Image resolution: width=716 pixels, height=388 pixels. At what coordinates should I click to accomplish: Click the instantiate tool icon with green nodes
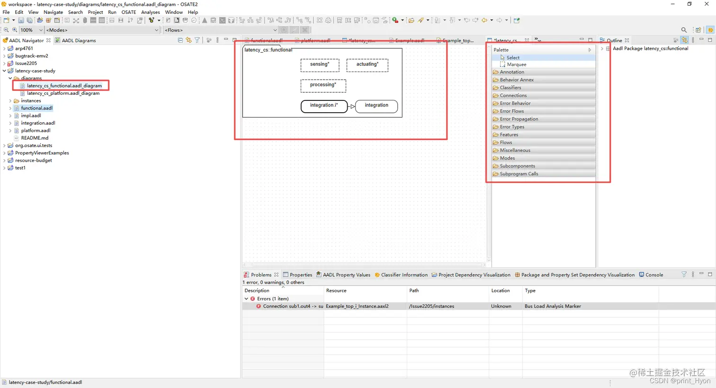point(151,20)
